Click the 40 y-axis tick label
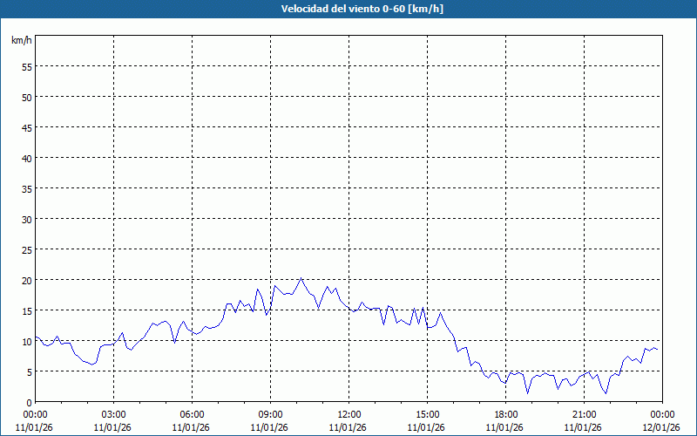Screen dimensions: 697x436 click(x=26, y=158)
